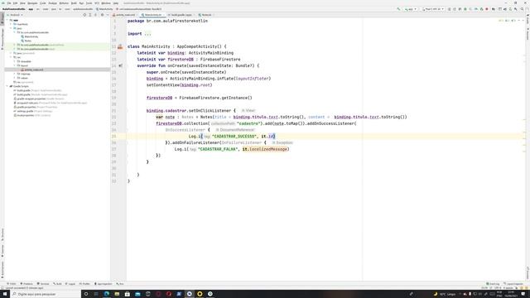The image size is (530, 298).
Task: Expand the androidTest package node
Action: coord(15,45)
